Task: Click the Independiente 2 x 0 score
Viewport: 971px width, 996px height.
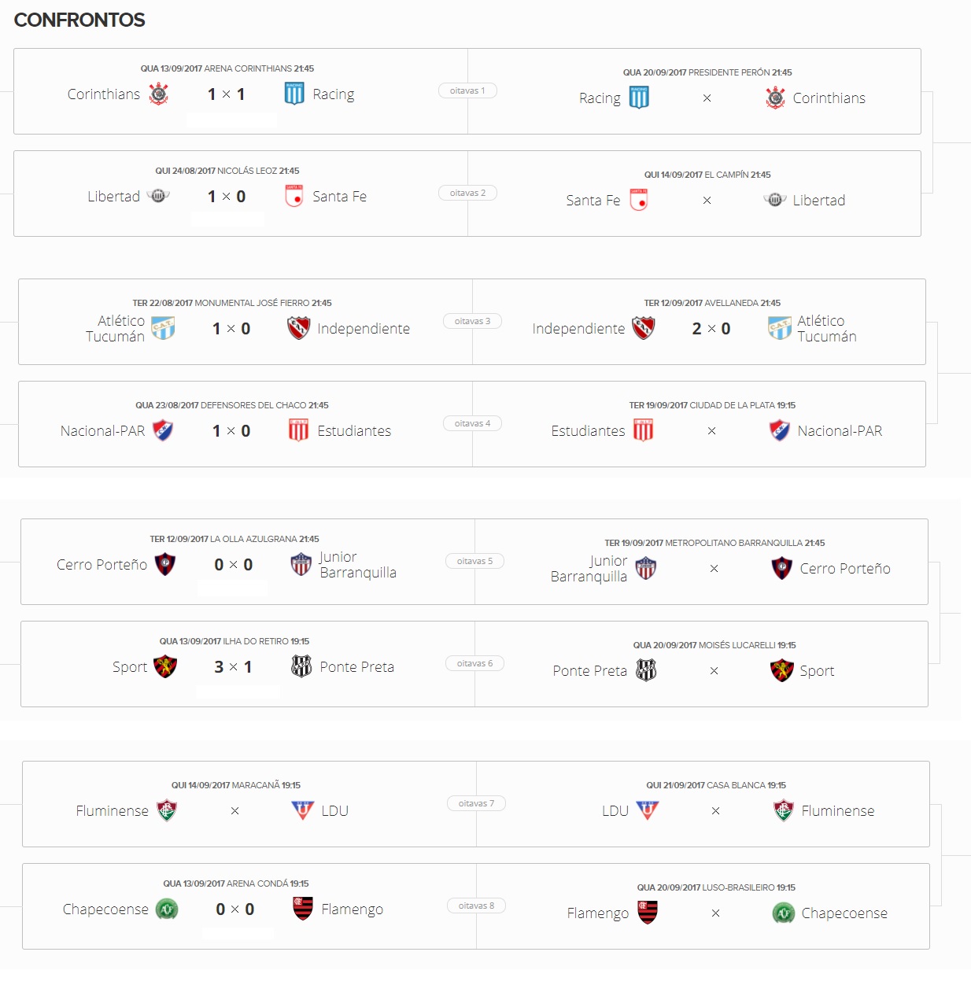Action: [x=711, y=329]
